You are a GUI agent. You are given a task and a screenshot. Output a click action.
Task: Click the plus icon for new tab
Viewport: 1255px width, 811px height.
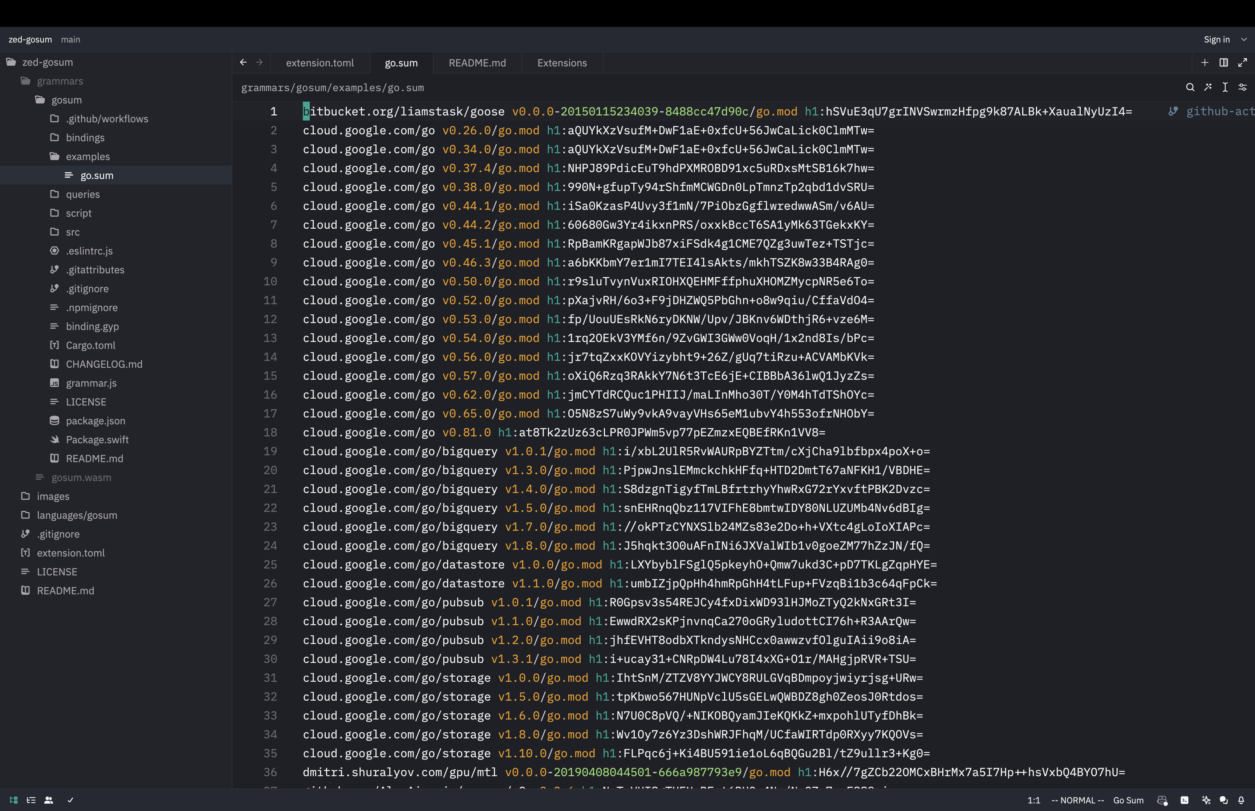coord(1205,63)
